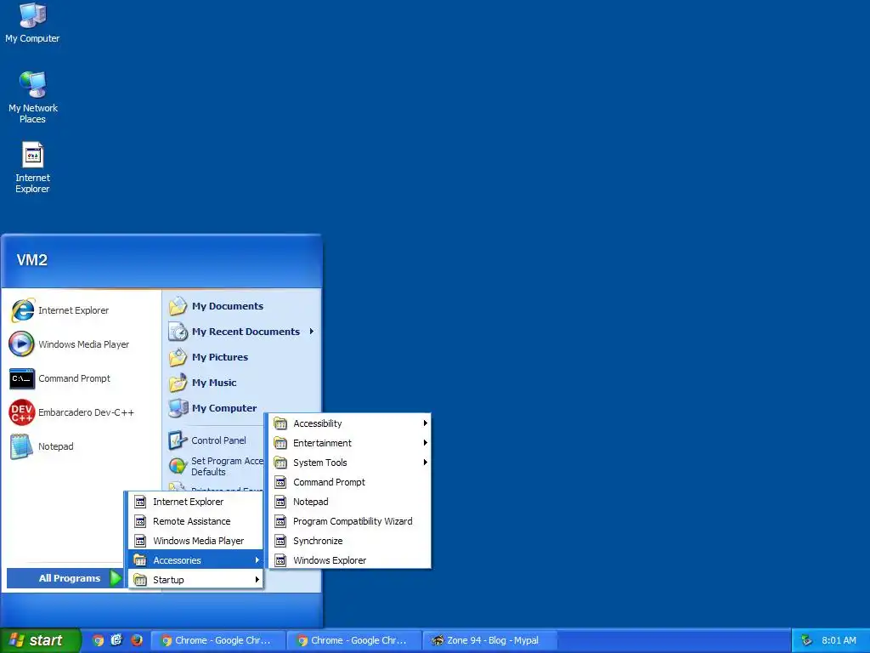Click the Synchronize shortcut icon

[x=280, y=541]
